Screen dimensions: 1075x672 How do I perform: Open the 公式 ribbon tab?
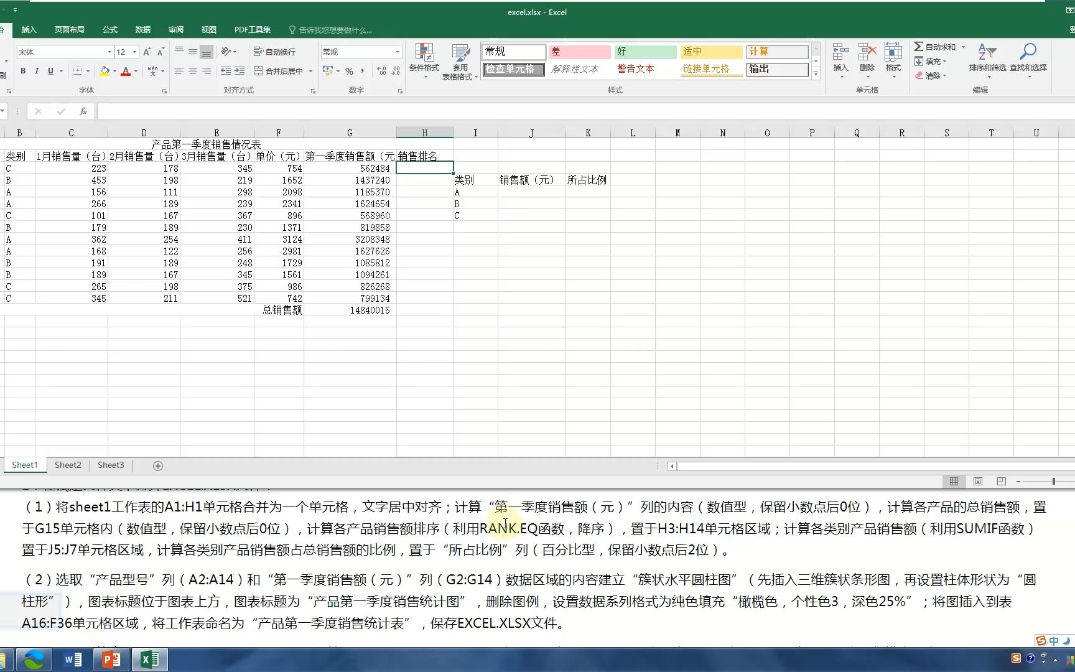coord(110,29)
